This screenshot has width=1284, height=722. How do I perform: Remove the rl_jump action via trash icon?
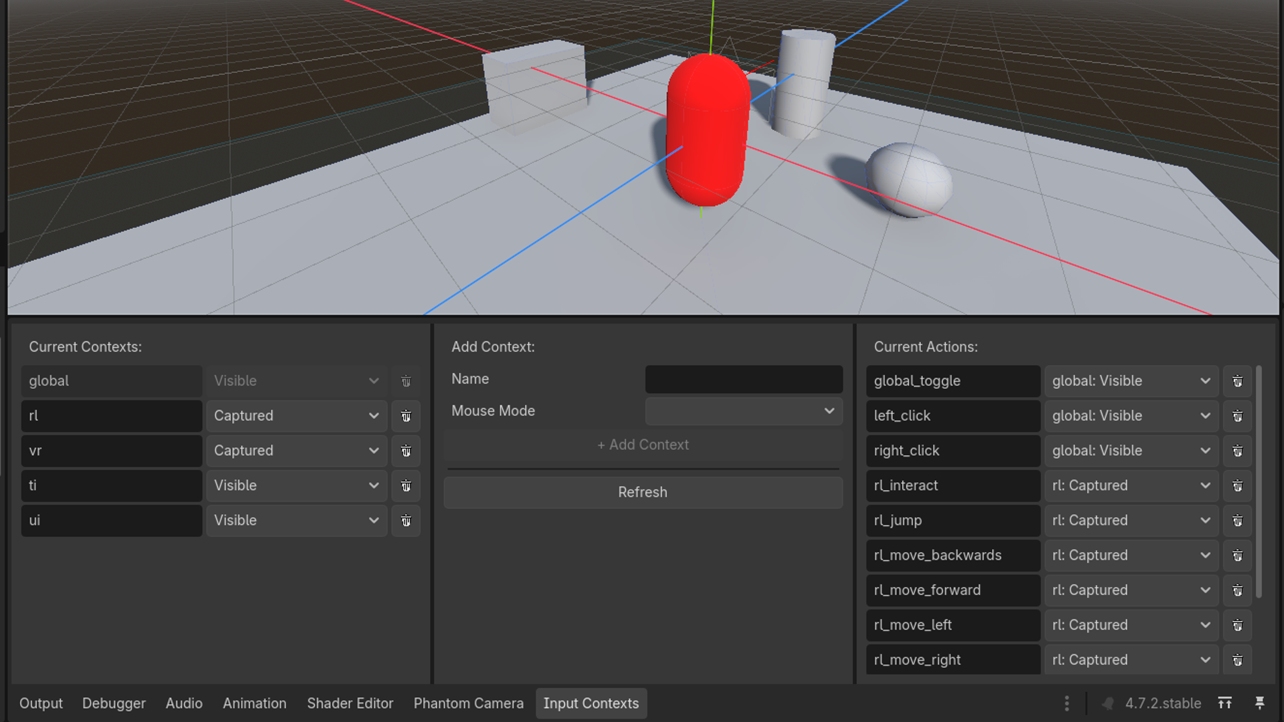tap(1237, 520)
